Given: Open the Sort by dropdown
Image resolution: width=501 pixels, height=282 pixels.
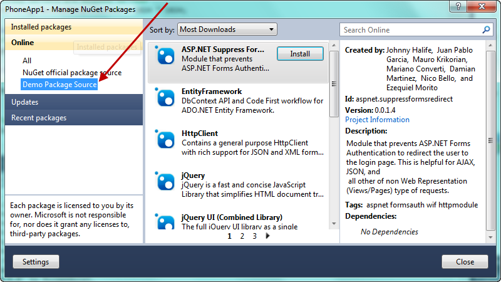Looking at the screenshot, I should pyautogui.click(x=227, y=29).
